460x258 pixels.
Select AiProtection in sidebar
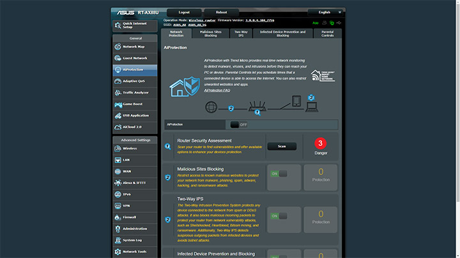click(x=135, y=69)
